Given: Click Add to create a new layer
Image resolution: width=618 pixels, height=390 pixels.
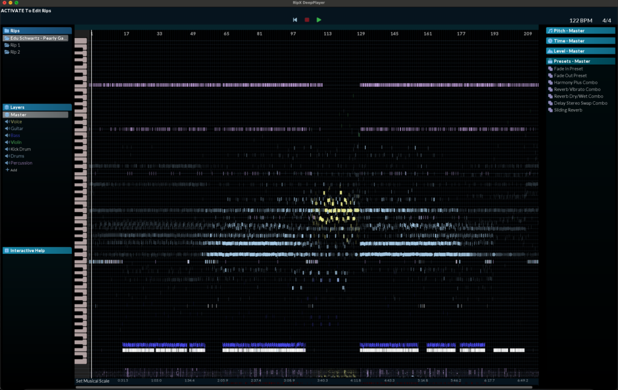Looking at the screenshot, I should click(13, 169).
